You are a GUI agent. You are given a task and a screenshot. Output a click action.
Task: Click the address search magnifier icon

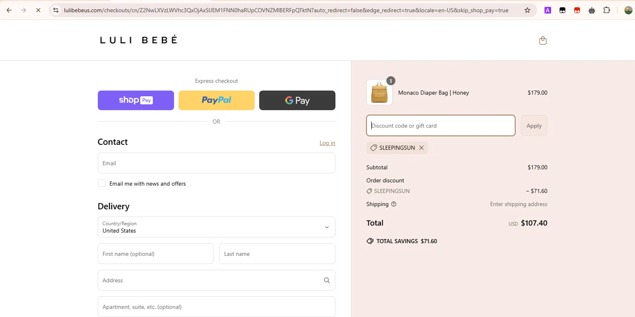coord(327,280)
